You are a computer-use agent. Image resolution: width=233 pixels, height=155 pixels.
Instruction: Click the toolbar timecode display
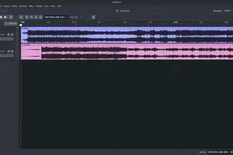click(55, 17)
